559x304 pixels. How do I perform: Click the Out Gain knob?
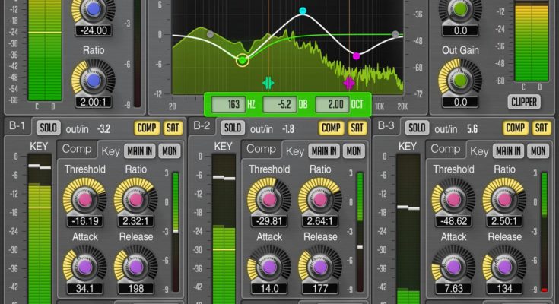tap(460, 78)
